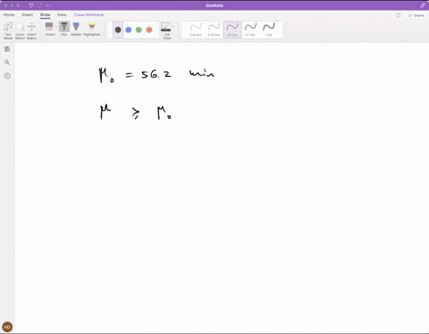Open the title bar more options ellipsis
Viewport: 429px width, 334px height.
pos(48,5)
